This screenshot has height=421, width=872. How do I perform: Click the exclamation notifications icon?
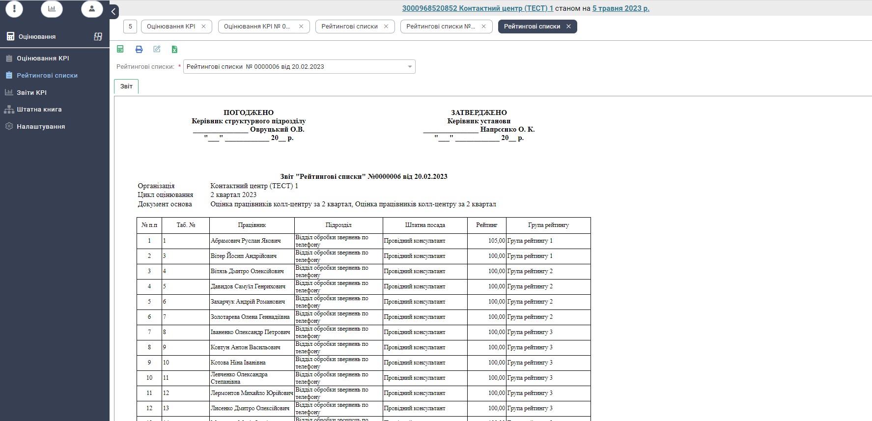coord(14,9)
